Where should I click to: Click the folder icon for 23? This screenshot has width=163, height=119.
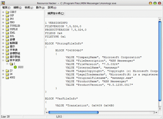point(7,71)
